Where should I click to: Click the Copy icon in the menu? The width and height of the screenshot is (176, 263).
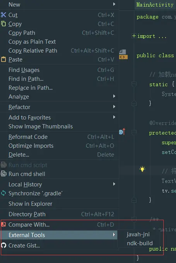(3, 24)
